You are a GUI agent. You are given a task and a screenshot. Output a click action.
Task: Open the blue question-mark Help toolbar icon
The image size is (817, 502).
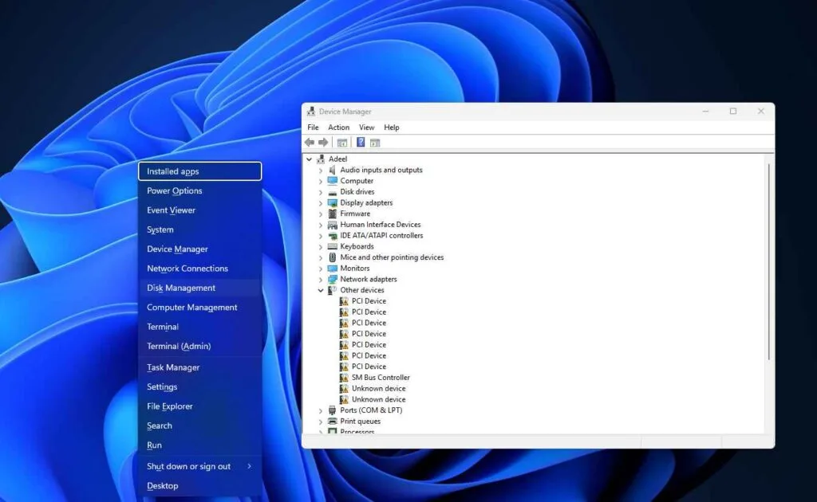[360, 142]
